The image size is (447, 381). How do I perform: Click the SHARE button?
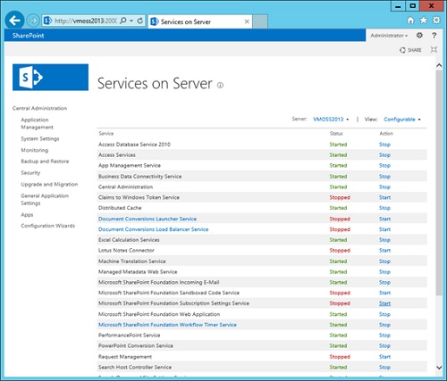410,50
